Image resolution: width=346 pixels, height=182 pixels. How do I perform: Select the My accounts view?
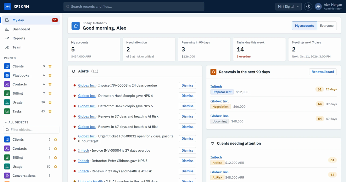(304, 26)
